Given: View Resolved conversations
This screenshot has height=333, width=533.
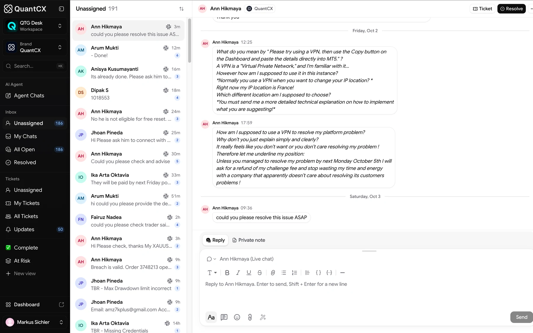Looking at the screenshot, I should click(x=35, y=163).
